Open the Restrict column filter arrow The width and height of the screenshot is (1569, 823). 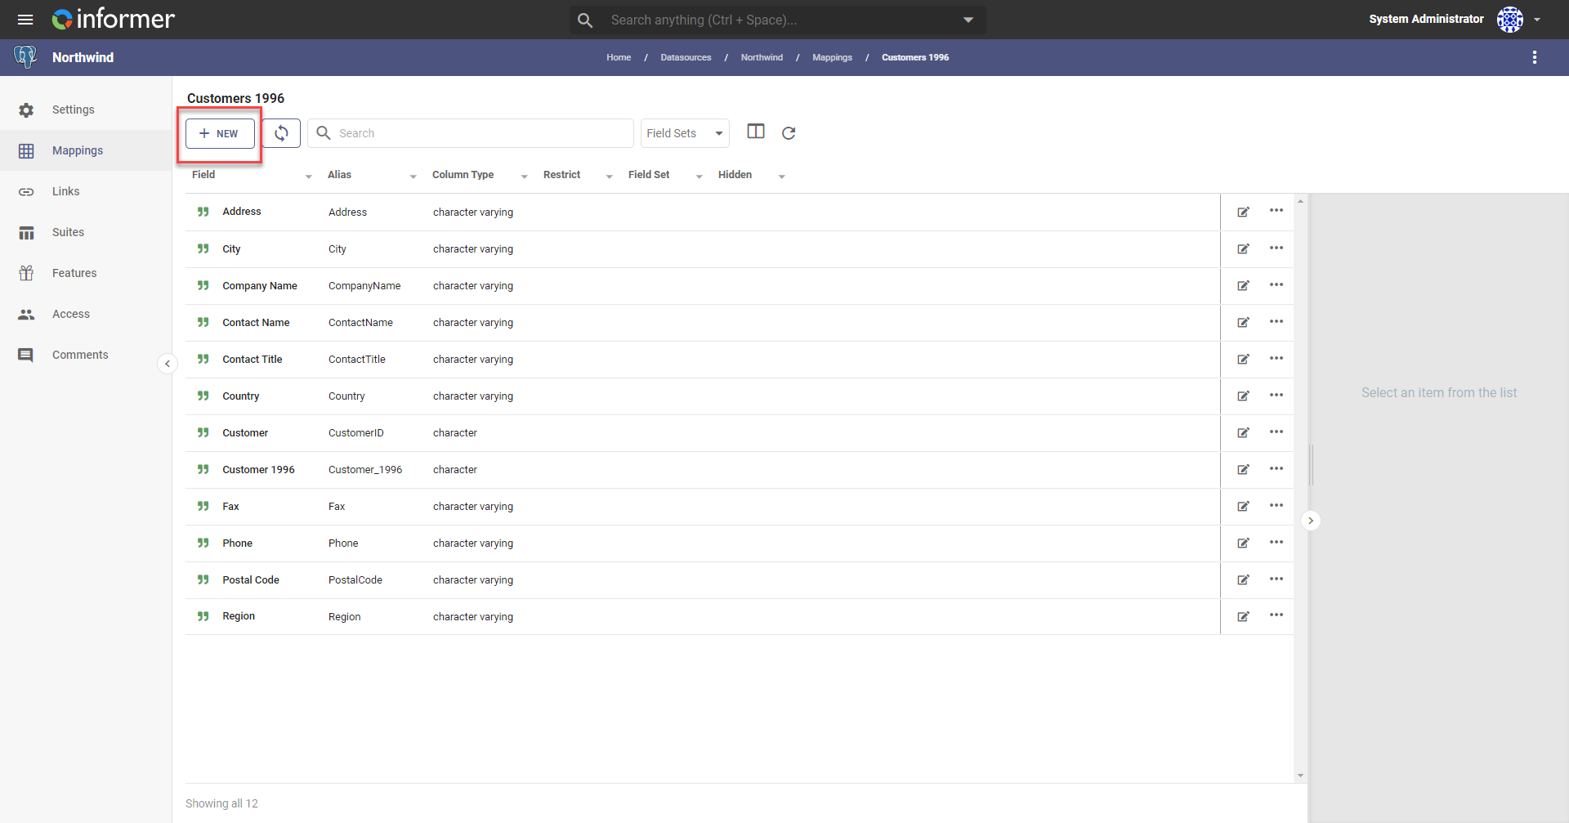(x=610, y=177)
